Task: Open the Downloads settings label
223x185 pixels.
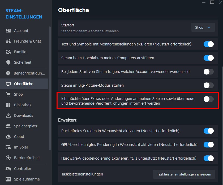Action: coord(23,115)
